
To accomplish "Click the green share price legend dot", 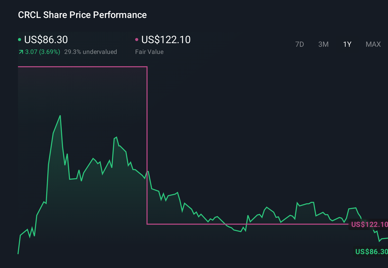I will pyautogui.click(x=20, y=39).
